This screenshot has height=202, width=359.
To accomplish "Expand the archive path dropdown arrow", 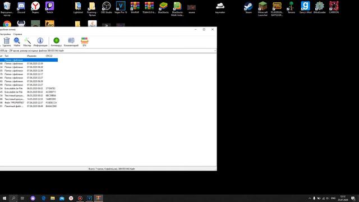I will point(215,50).
